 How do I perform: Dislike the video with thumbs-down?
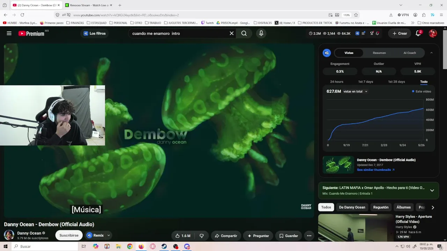[x=201, y=236]
